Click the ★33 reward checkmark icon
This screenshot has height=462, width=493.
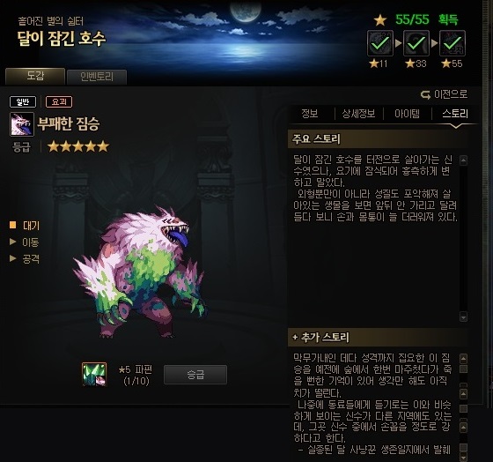[416, 43]
